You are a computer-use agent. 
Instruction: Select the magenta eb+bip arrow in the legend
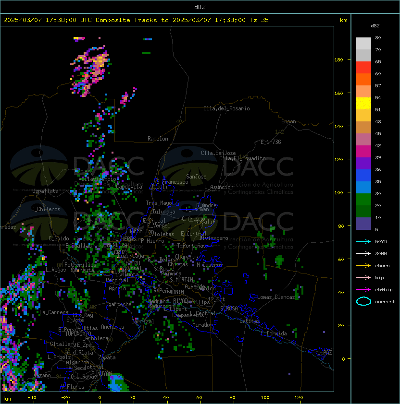(363, 290)
